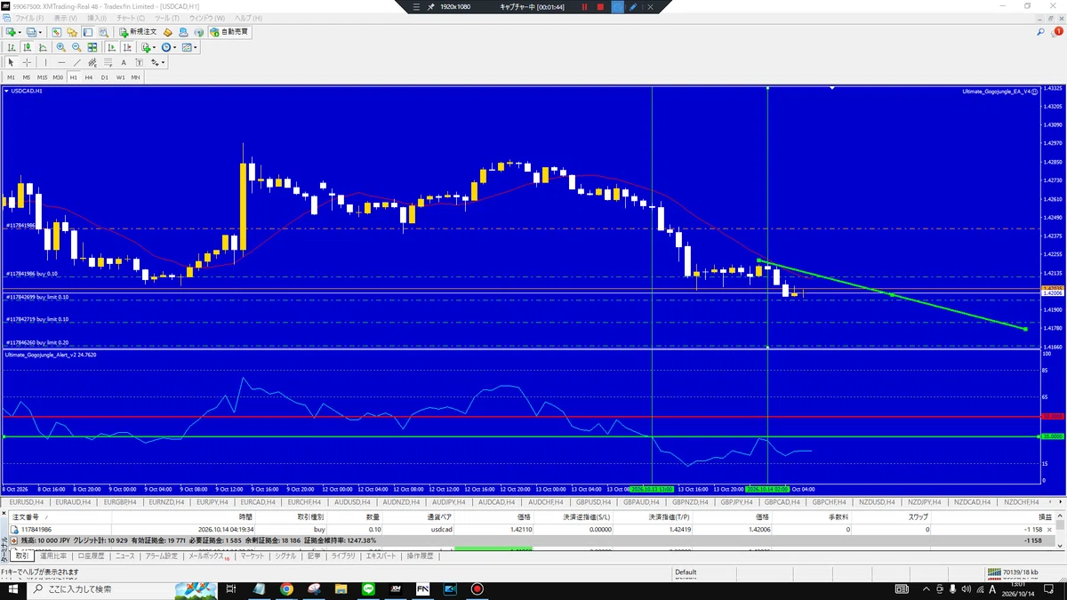The width and height of the screenshot is (1067, 600).
Task: Open the ファイル (F) menu
Action: 29,18
